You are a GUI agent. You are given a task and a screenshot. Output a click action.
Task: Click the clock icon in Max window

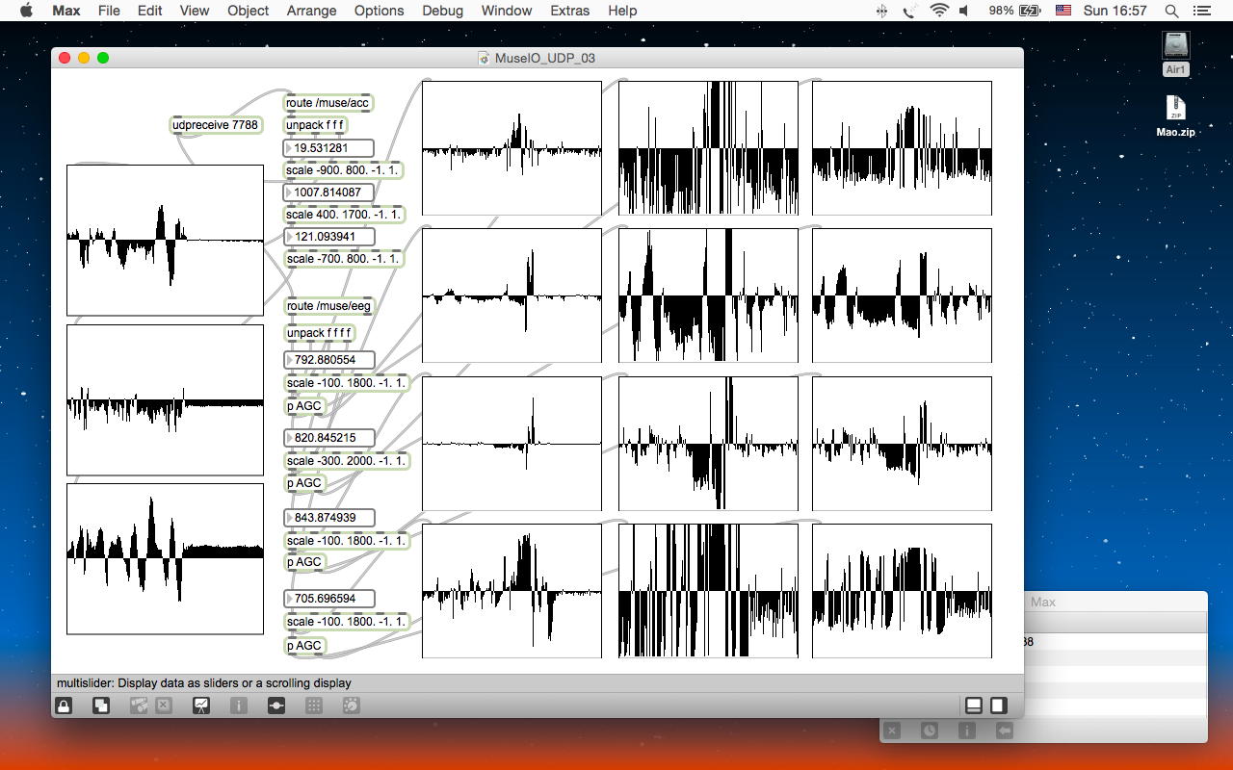929,731
